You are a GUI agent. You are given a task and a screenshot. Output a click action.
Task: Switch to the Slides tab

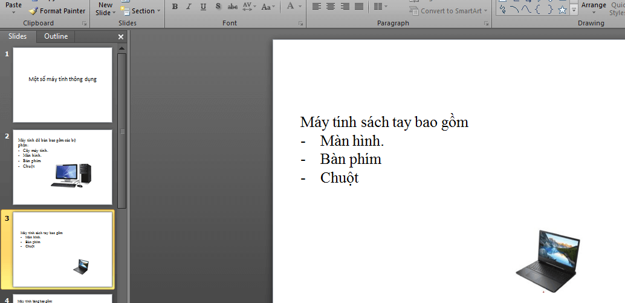click(x=18, y=36)
